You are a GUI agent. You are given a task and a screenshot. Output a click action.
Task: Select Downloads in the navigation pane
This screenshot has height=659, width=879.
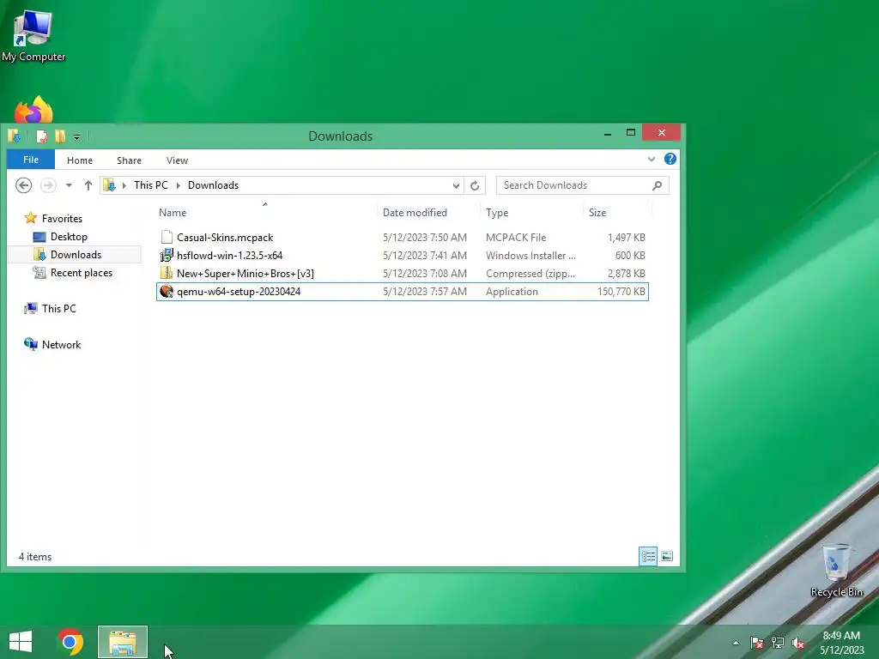click(x=76, y=254)
